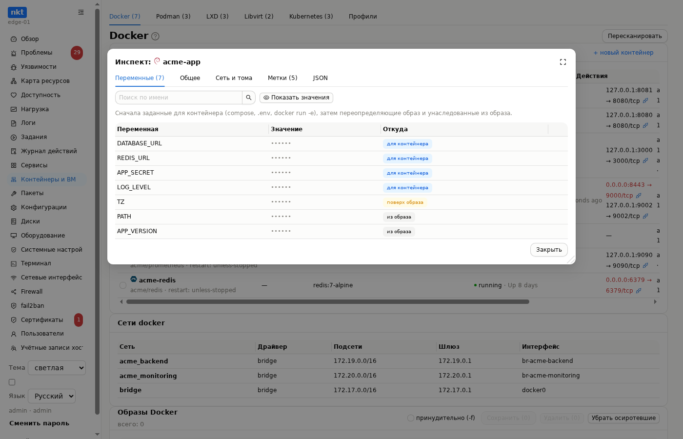Click the DATABASE_URL variable row

(341, 144)
